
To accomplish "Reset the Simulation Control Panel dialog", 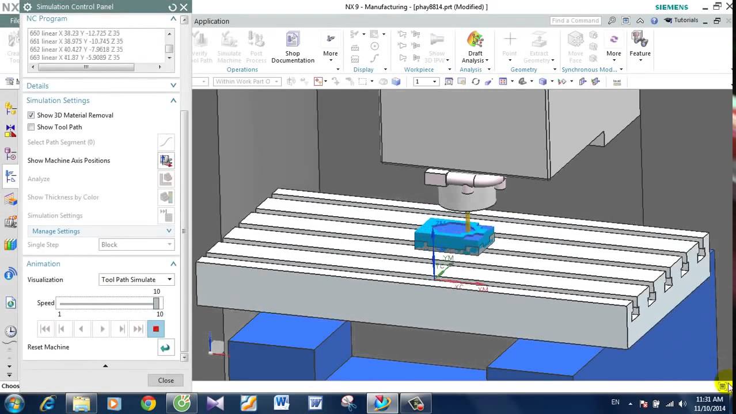I will point(172,7).
